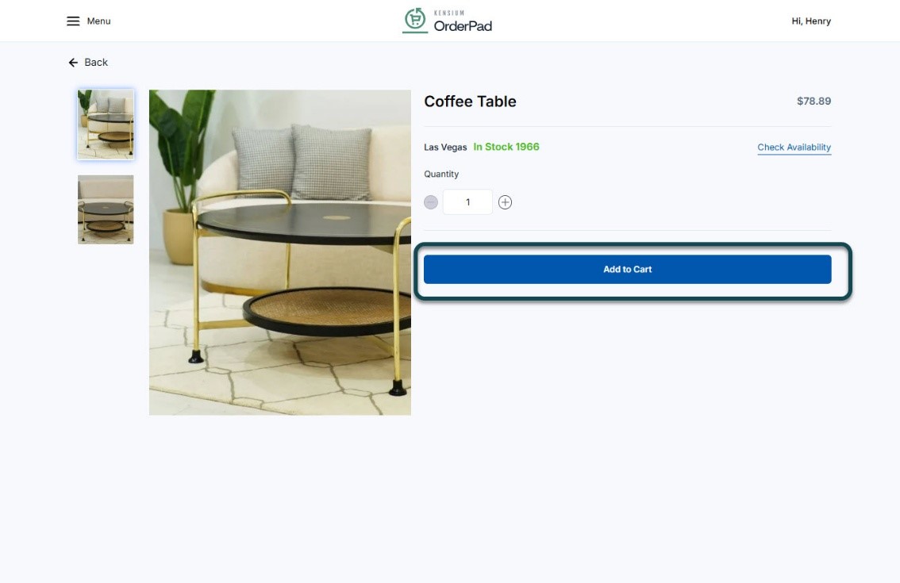Decrease quantity with the minus icon
This screenshot has height=583, width=900.
[x=431, y=202]
